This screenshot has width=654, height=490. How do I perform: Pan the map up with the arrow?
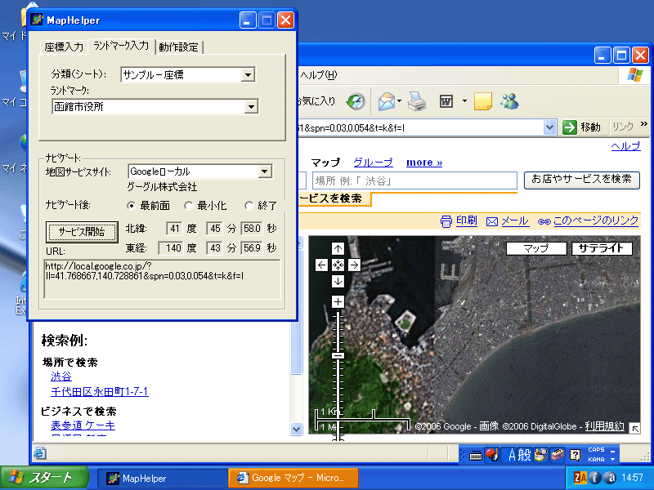[x=338, y=249]
